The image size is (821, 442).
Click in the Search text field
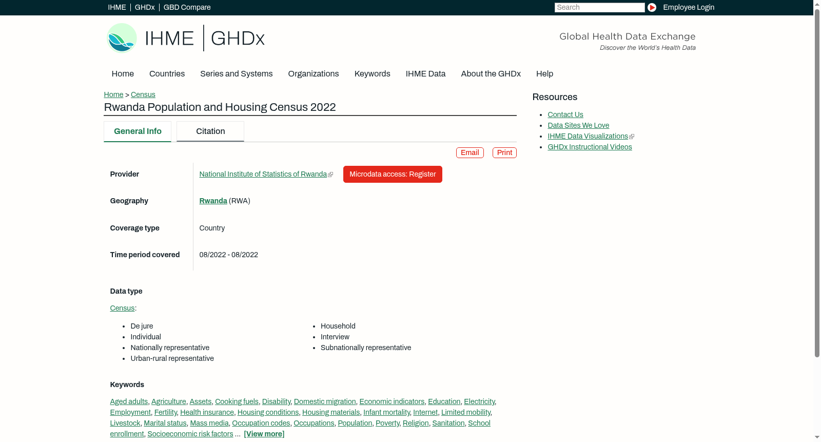point(599,7)
